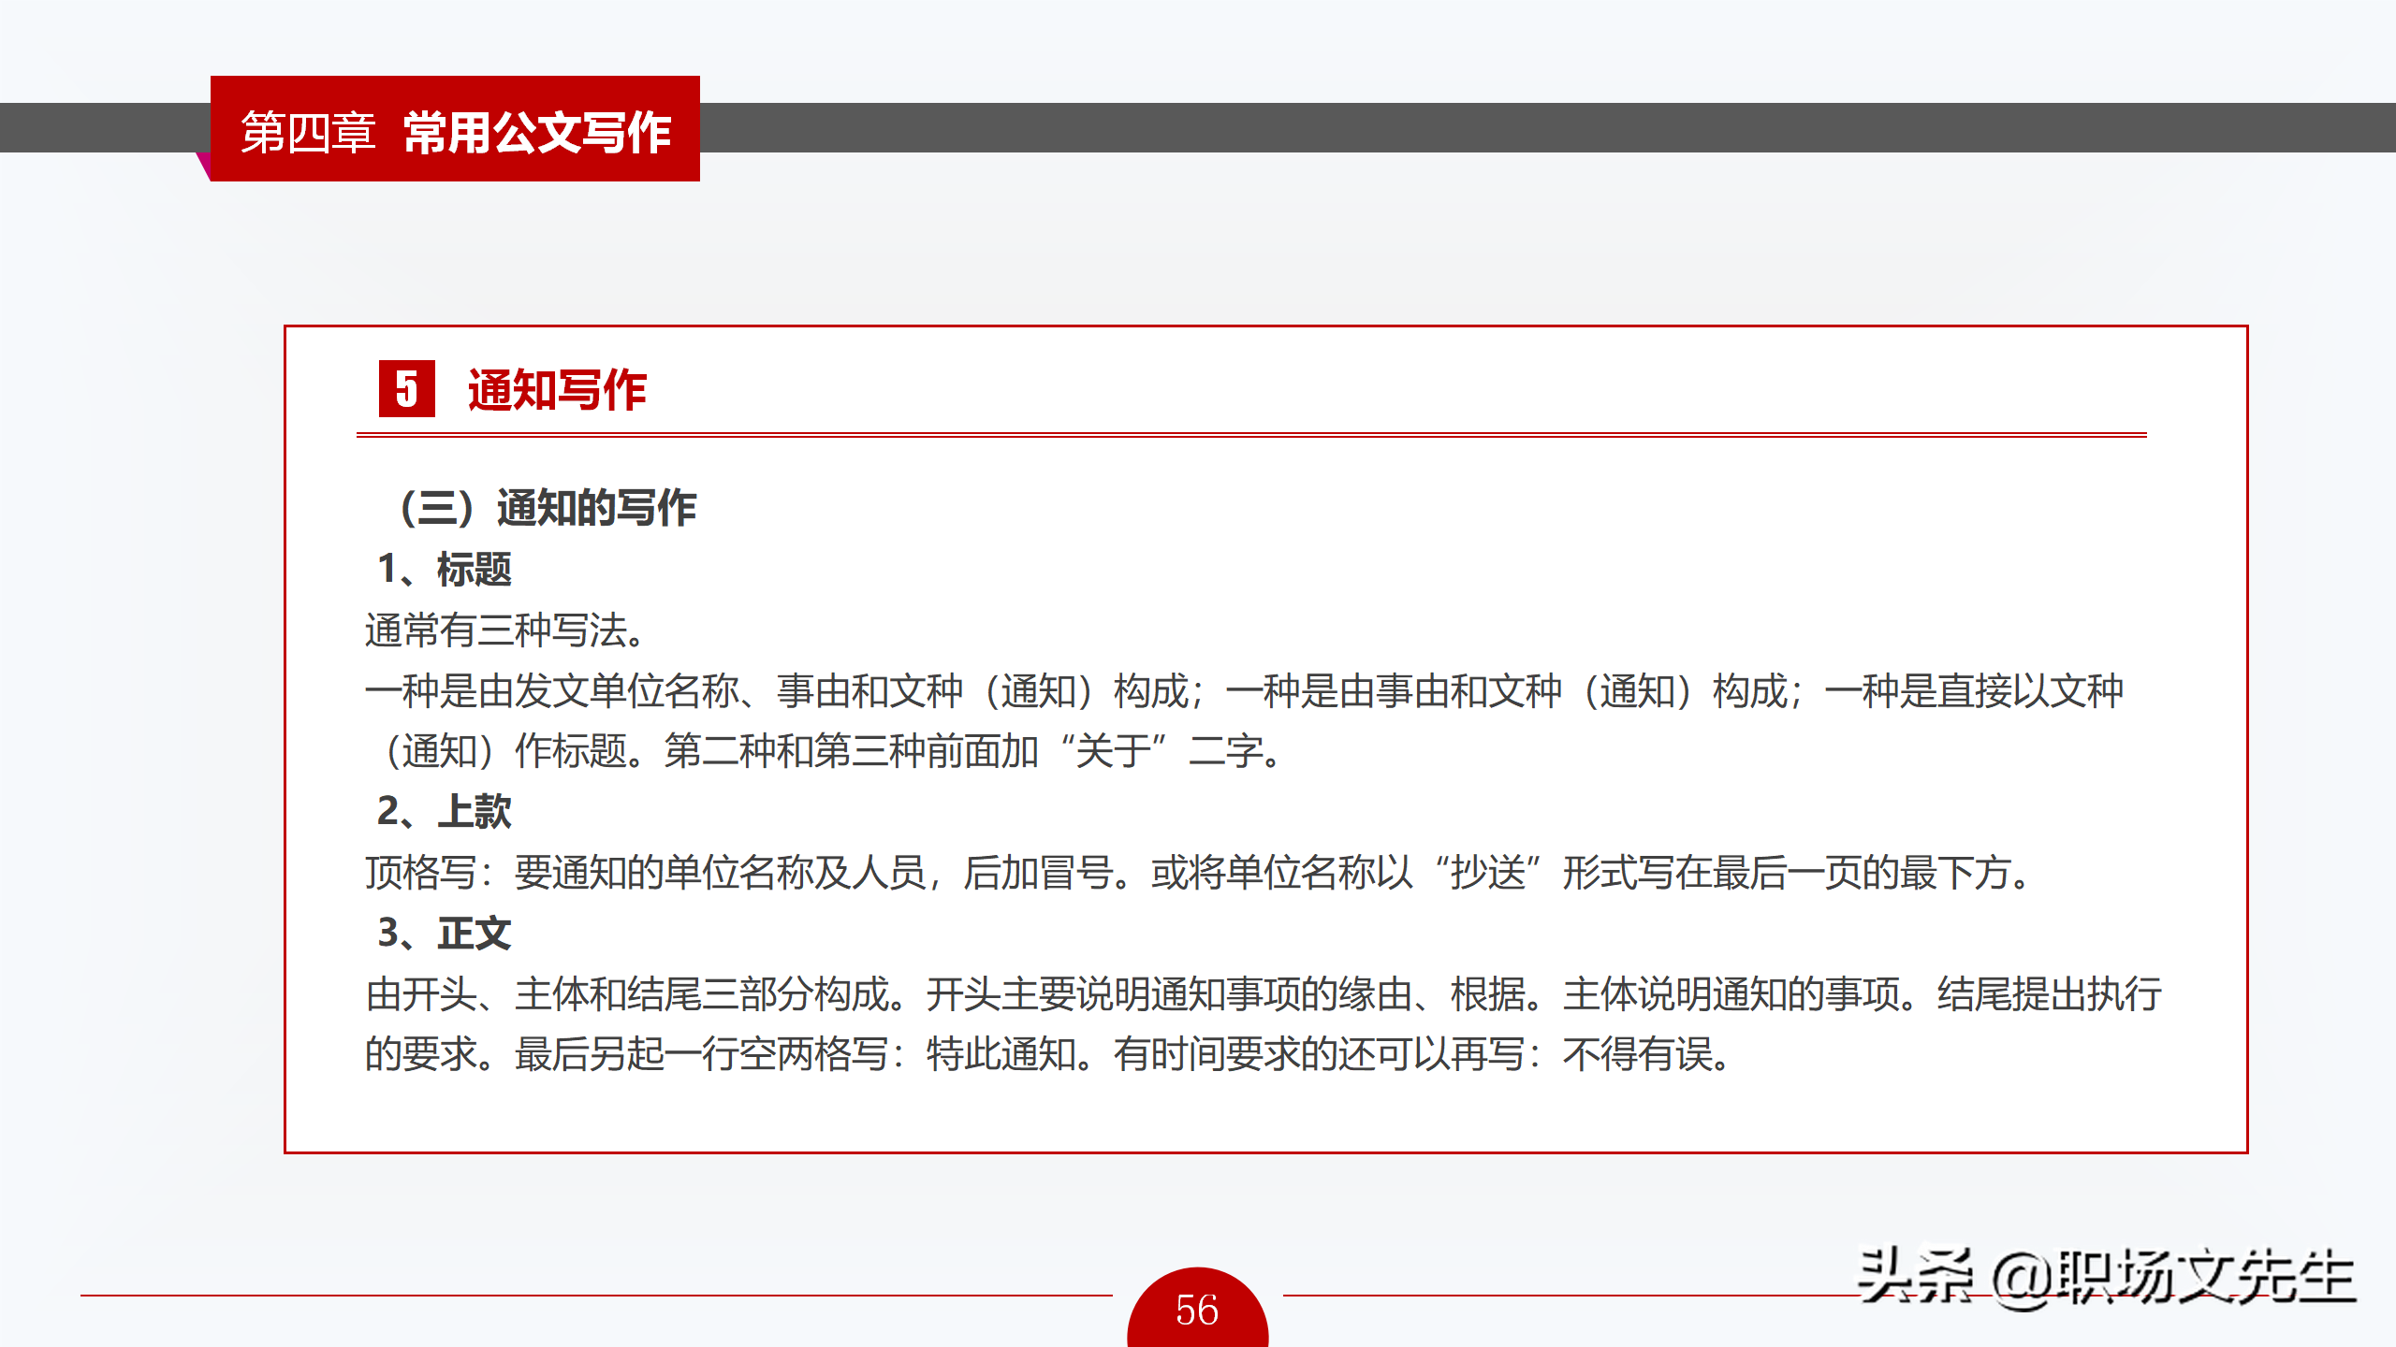Select the 3、正文 heading
The image size is (2396, 1347).
[445, 933]
